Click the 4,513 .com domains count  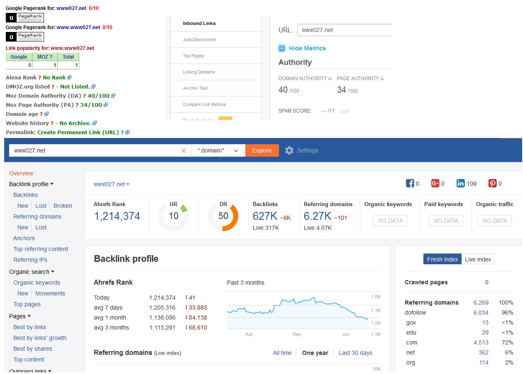pyautogui.click(x=481, y=342)
